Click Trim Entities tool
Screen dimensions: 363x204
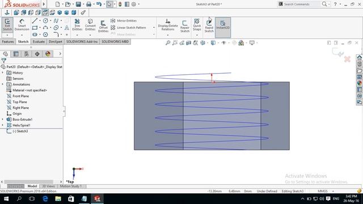77,25
